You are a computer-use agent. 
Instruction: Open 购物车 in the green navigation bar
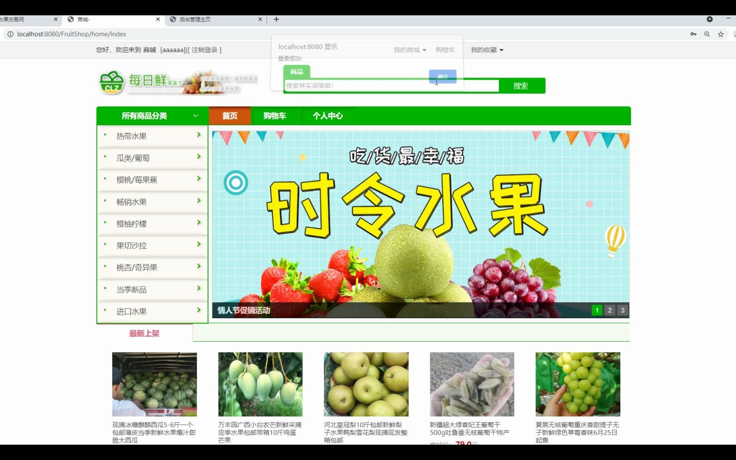[275, 116]
